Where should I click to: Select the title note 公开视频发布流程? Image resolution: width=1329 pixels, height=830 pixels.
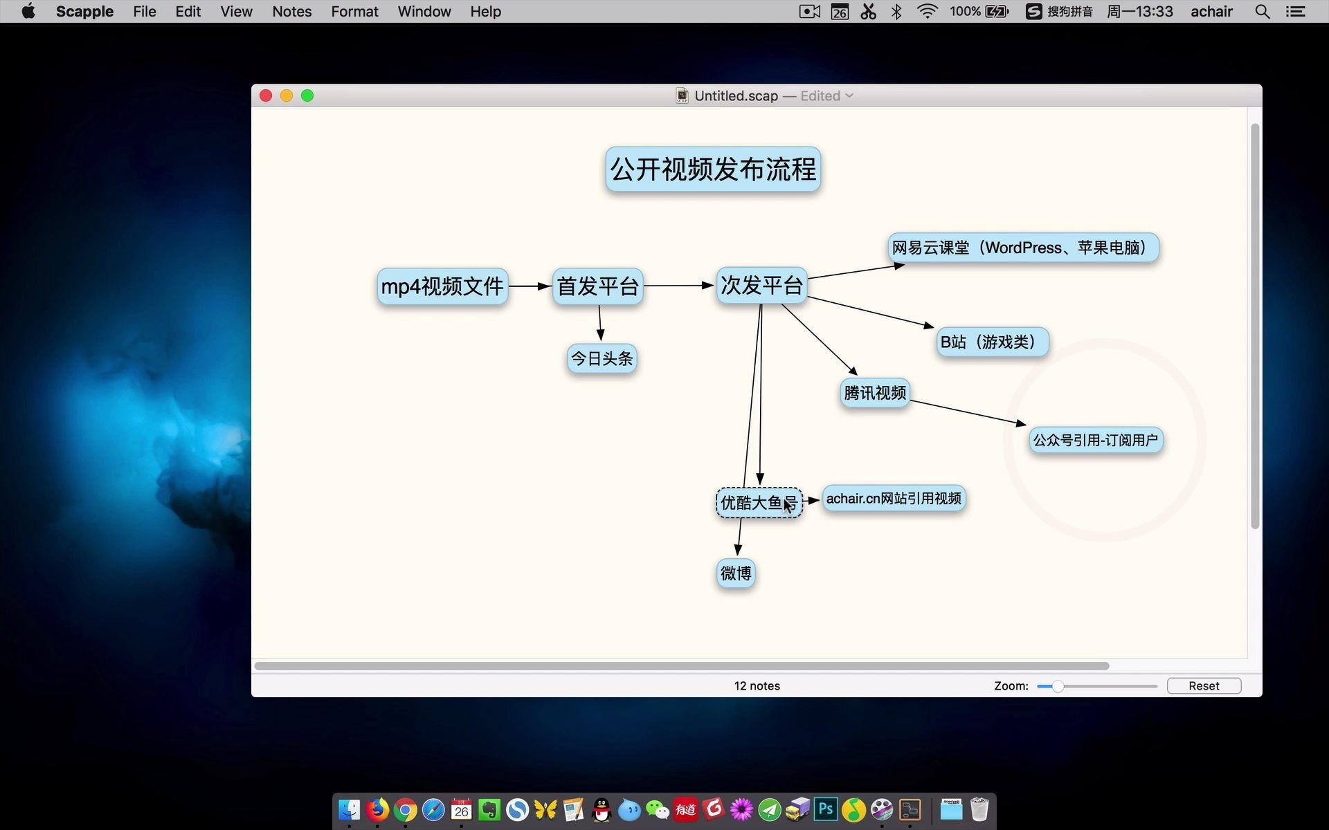(713, 169)
